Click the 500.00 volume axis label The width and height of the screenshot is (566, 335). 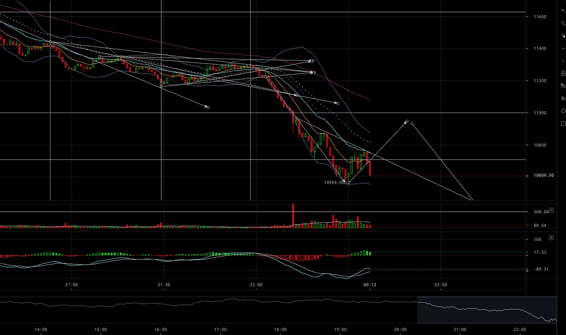tap(541, 212)
